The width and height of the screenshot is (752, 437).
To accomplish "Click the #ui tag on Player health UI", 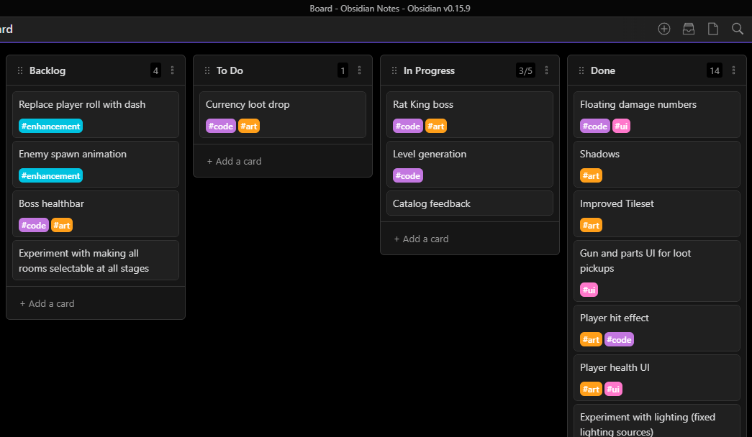I will (x=613, y=389).
